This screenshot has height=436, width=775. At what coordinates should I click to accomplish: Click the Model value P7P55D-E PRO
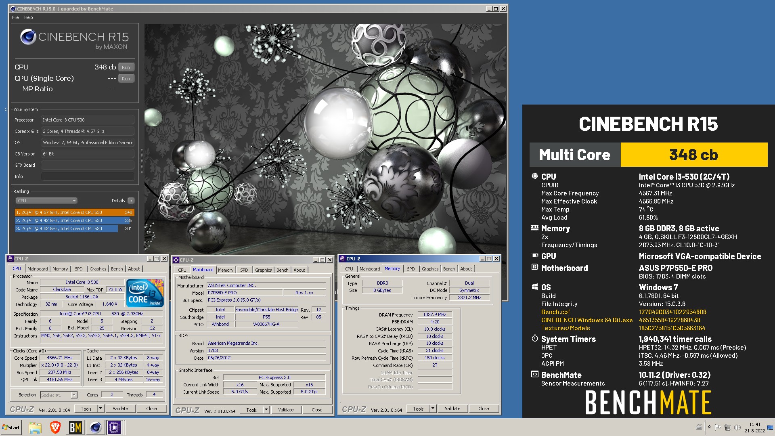coord(244,293)
